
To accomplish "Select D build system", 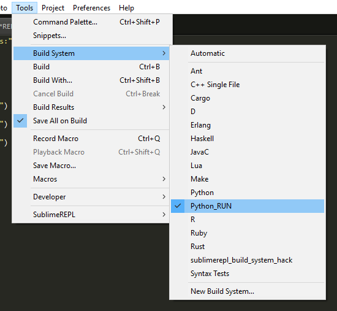I will [248, 112].
